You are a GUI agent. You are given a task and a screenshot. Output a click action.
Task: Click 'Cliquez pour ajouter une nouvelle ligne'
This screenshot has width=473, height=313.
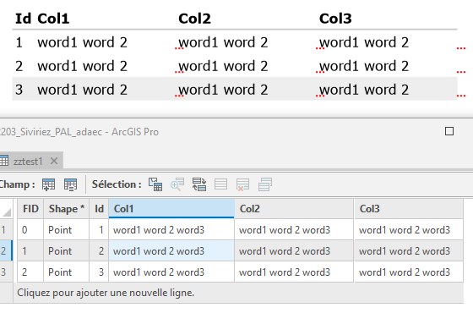106,293
